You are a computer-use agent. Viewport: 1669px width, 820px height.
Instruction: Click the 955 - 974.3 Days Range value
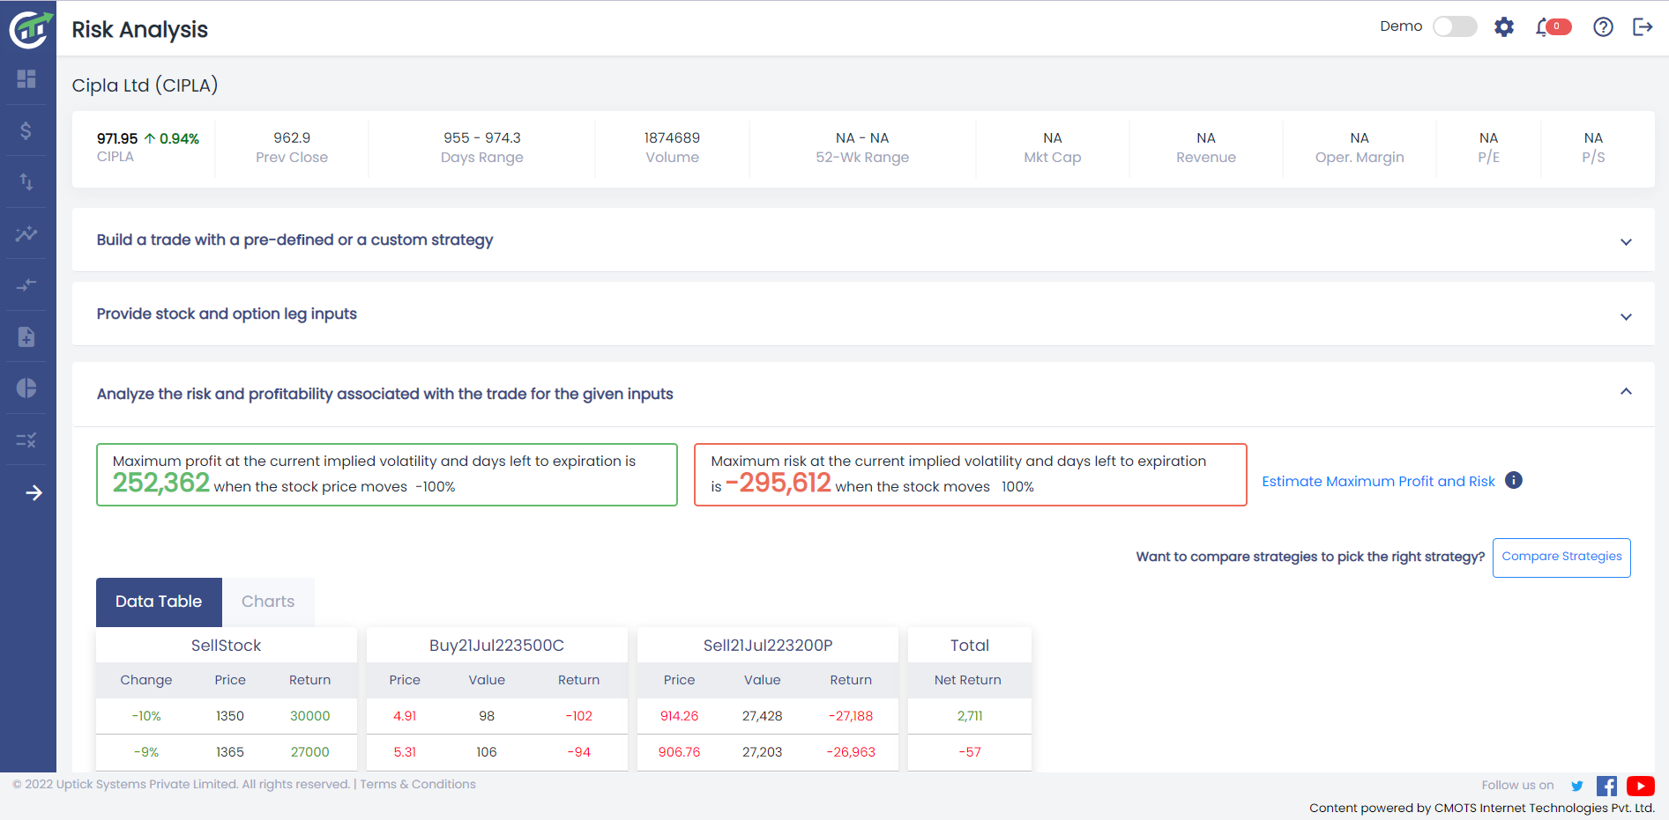click(x=482, y=137)
